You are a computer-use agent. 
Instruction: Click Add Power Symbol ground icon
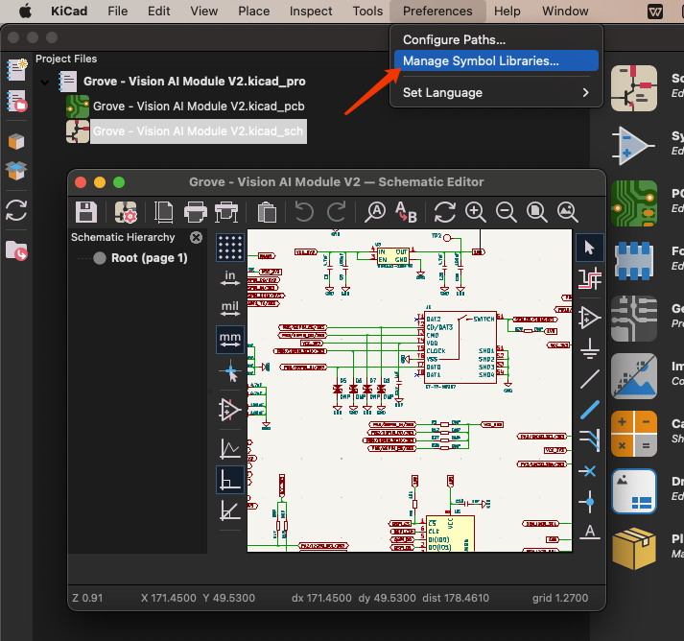coord(590,348)
